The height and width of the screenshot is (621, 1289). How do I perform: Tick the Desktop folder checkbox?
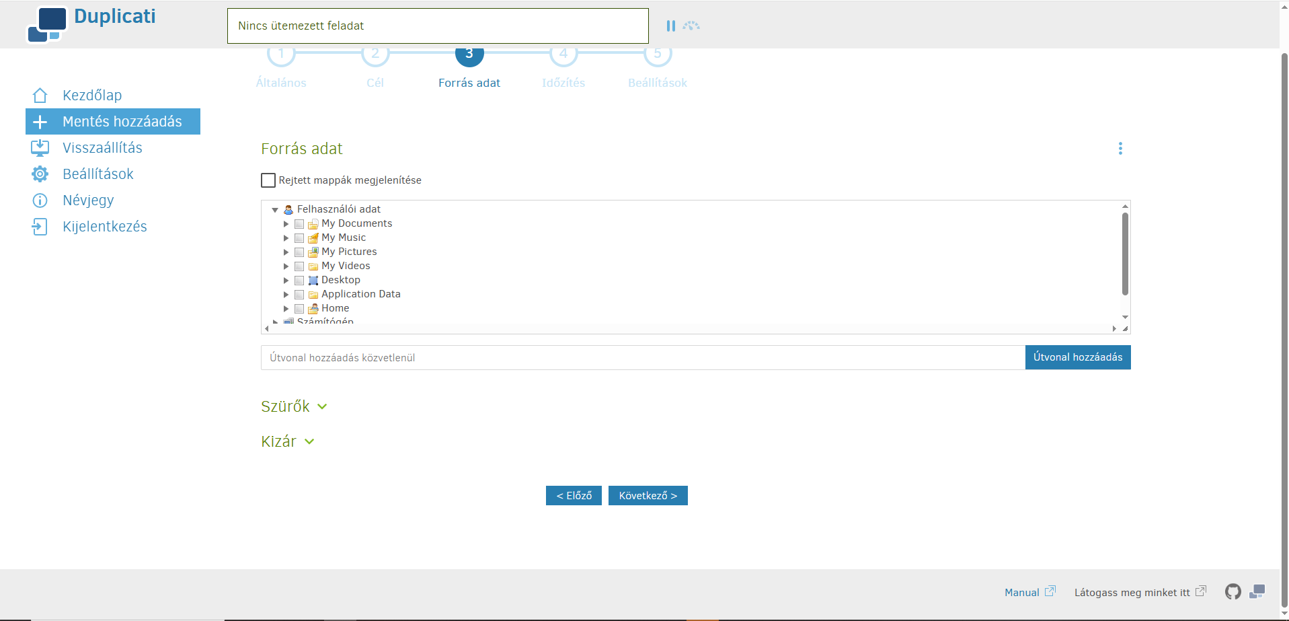299,281
